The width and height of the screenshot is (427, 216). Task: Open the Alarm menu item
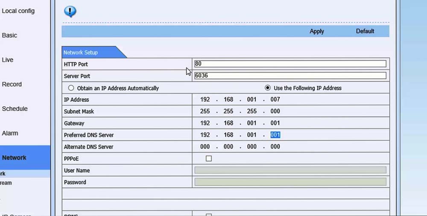tap(10, 134)
